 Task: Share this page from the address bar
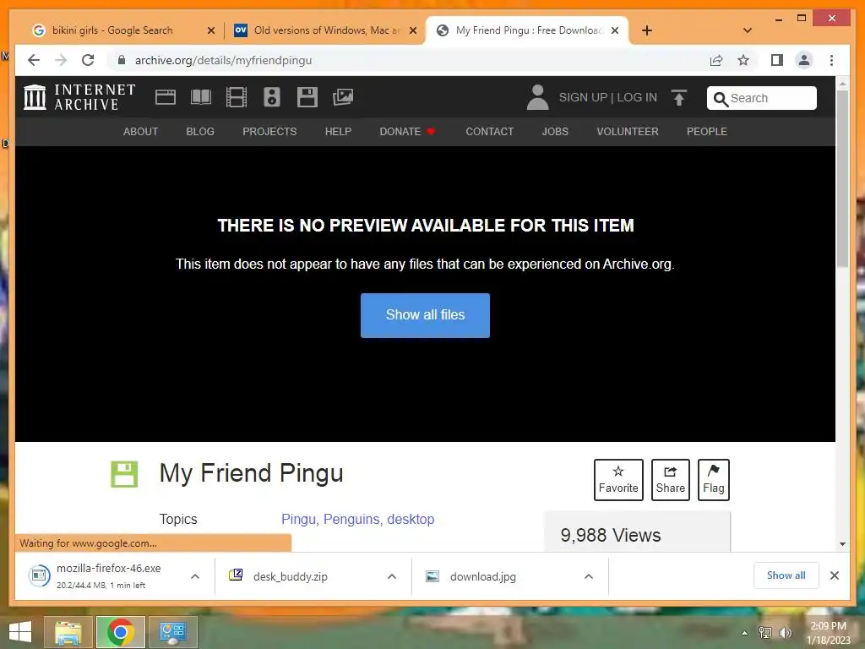click(716, 60)
